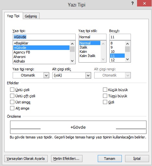Choose Kalın İtalik font style
Image resolution: width=152 pixels, height=166 pixels.
[x=87, y=56]
